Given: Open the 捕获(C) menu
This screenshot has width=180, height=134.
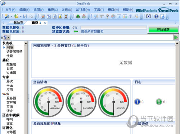Looking at the screenshot, I should pos(53,10).
